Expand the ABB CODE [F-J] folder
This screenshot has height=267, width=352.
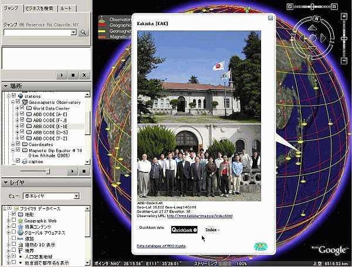point(17,120)
